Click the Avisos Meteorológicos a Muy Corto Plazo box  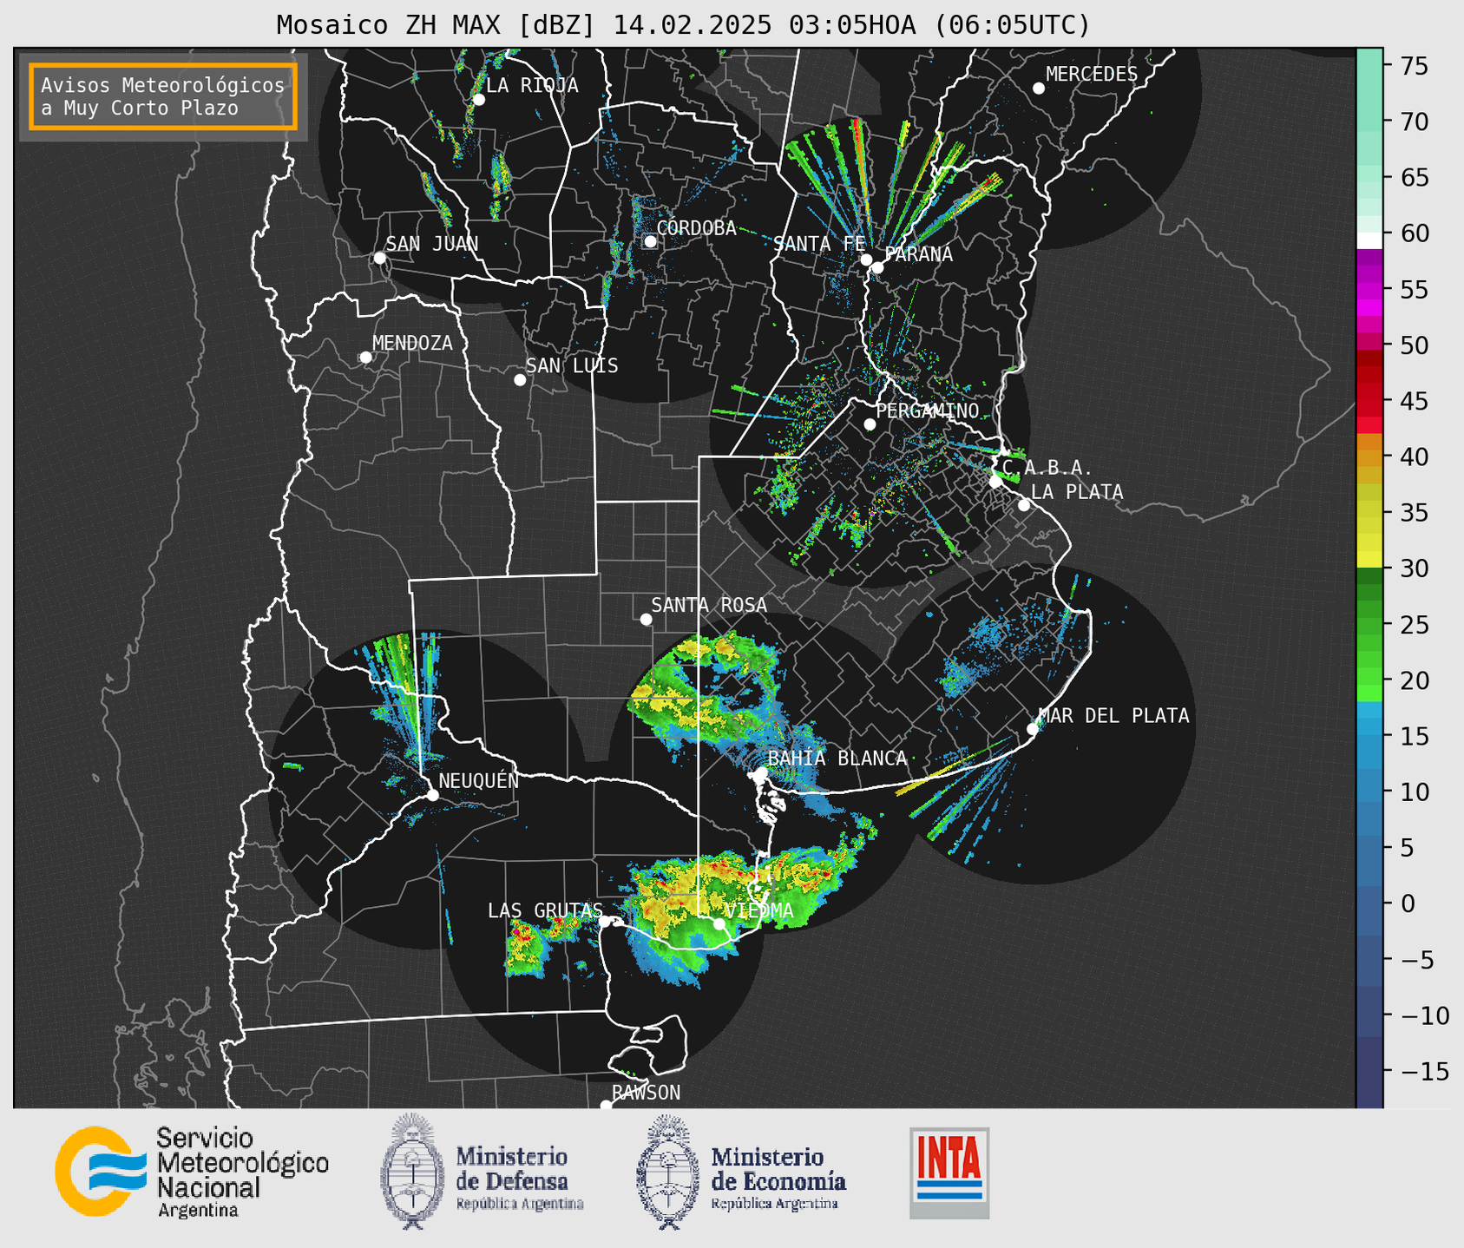coord(163,96)
